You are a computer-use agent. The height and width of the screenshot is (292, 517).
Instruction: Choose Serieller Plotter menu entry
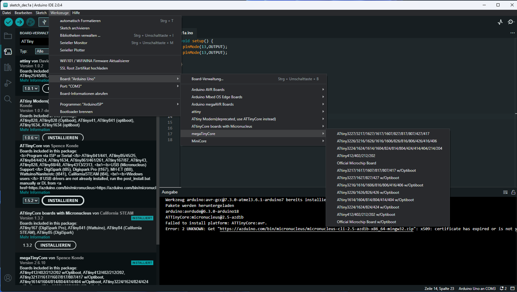(x=115, y=50)
